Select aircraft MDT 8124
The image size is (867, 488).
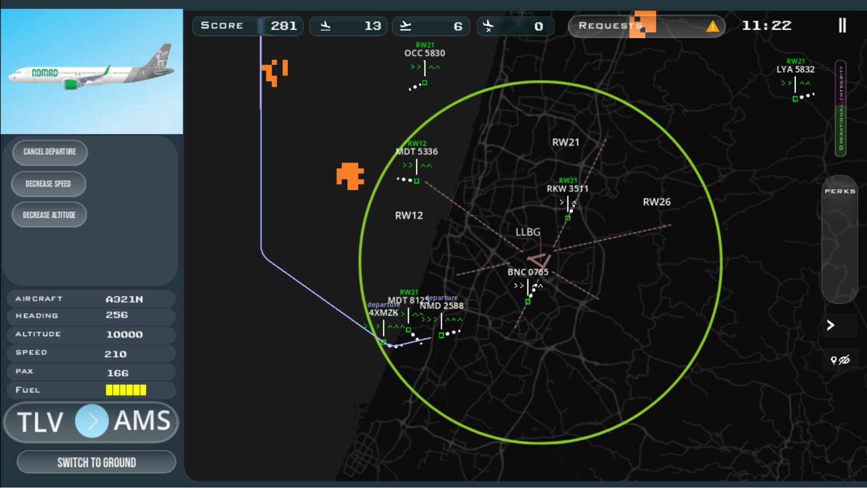(x=407, y=300)
